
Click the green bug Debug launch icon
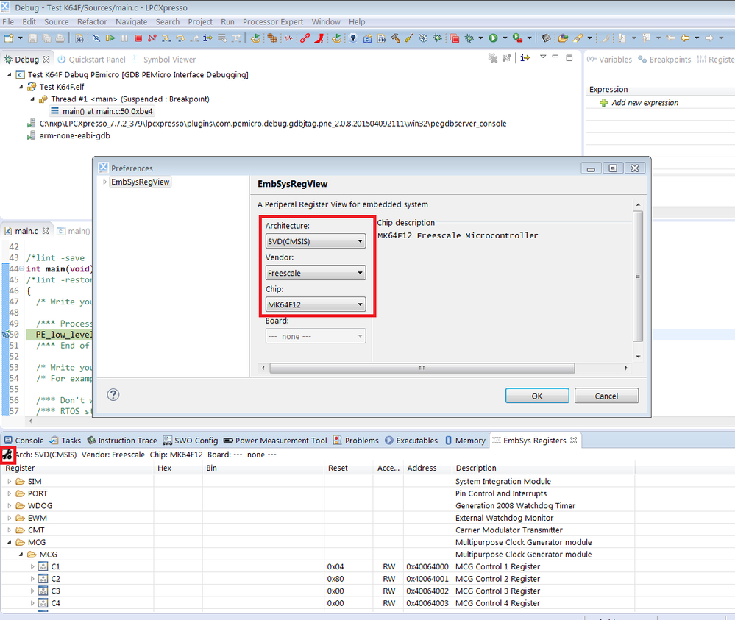coord(469,38)
